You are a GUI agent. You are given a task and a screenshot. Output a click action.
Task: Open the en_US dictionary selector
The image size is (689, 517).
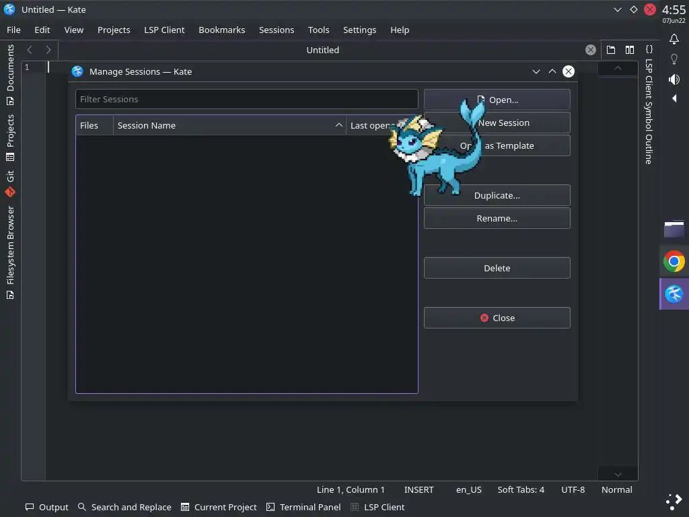[x=469, y=490]
